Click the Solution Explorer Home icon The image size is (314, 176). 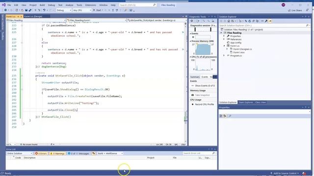tap(229, 21)
